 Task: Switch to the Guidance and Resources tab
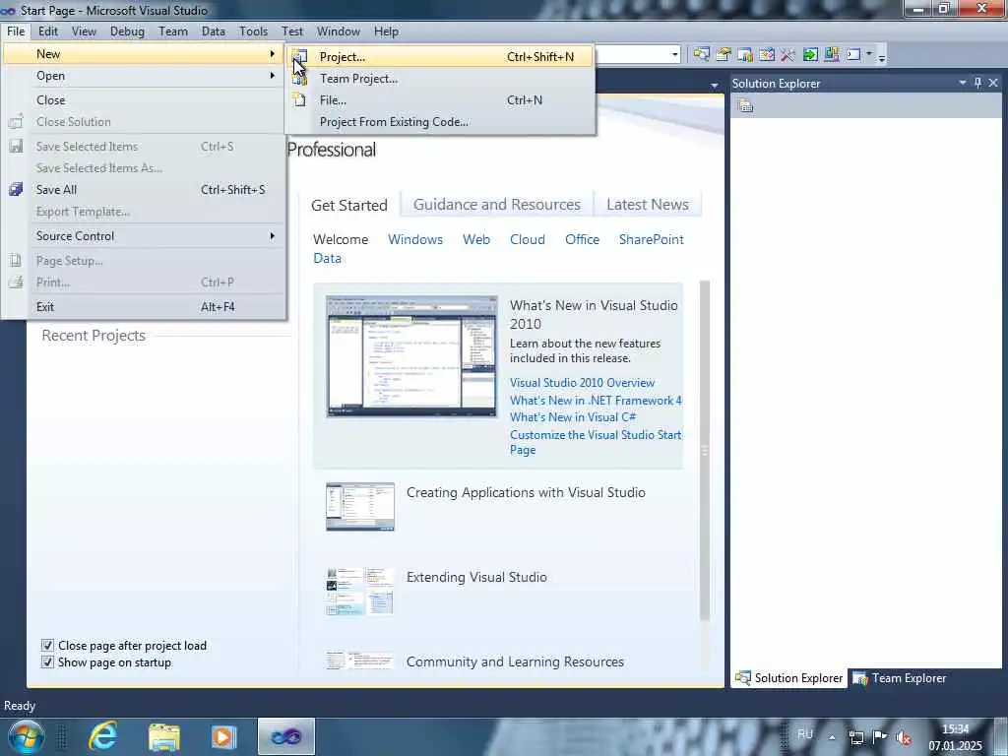497,205
